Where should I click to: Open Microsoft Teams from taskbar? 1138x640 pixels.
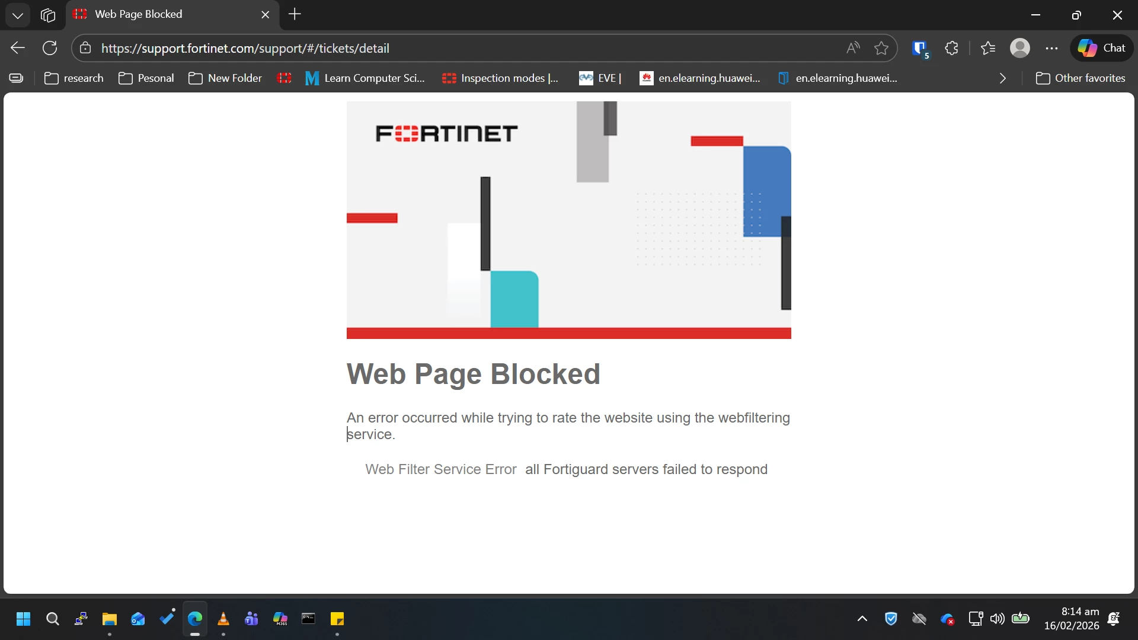click(252, 619)
